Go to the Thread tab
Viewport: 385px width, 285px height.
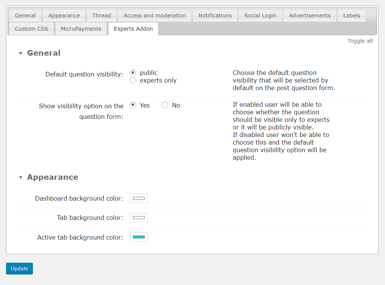(x=102, y=16)
